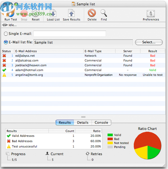This screenshot has width=168, height=169.
Task: Sort by the E-Mail Address column header
Action: coord(49,51)
